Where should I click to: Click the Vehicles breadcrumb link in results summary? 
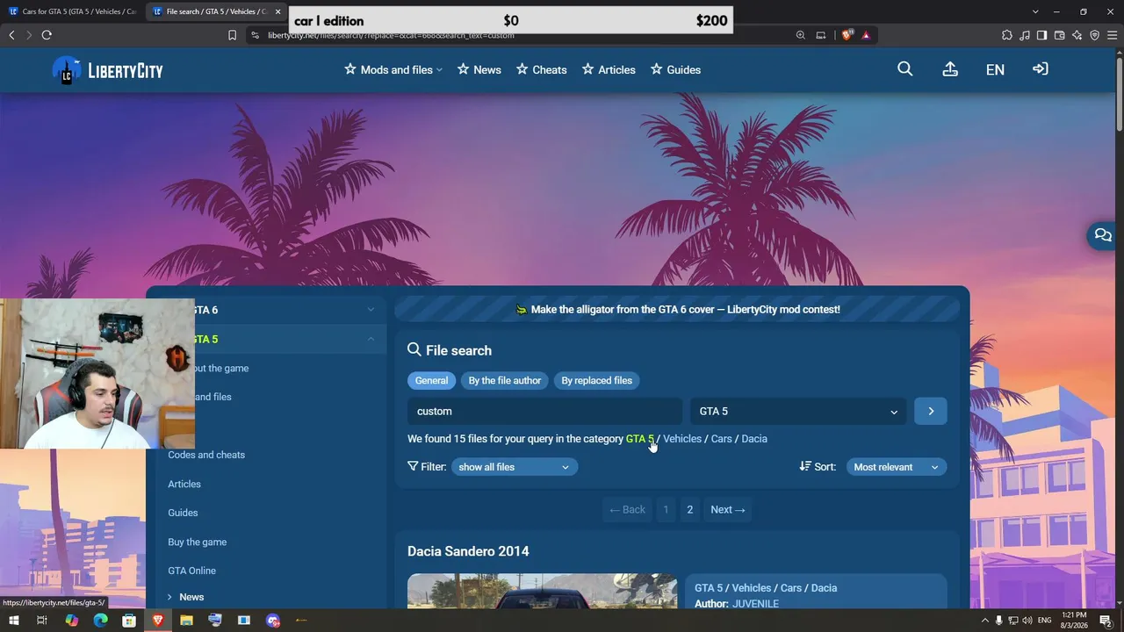(x=682, y=439)
